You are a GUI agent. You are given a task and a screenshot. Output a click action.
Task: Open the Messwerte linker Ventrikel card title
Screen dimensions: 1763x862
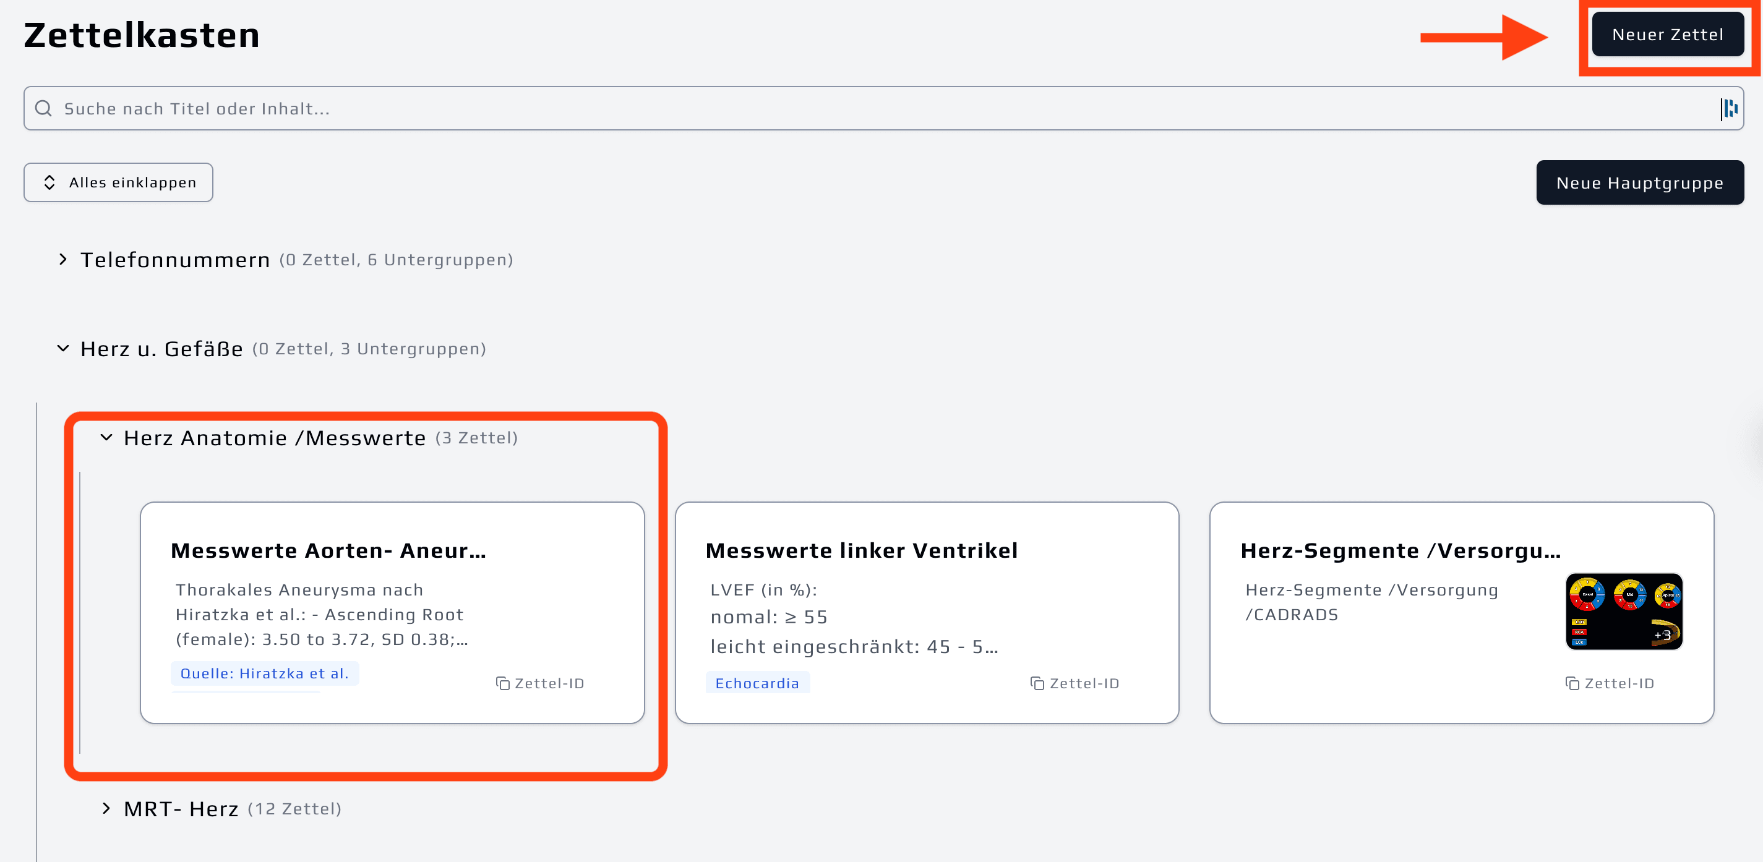tap(861, 550)
